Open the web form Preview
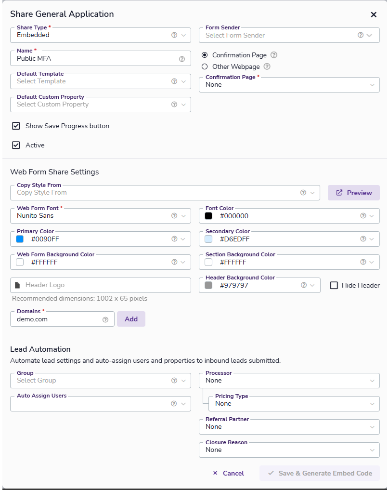 point(354,193)
